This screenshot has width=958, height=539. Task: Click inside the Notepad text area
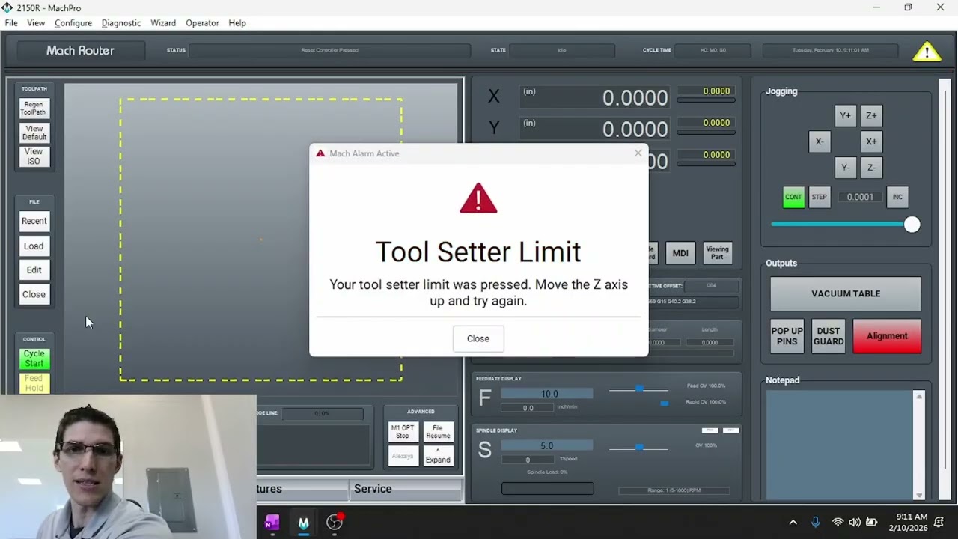(840, 444)
